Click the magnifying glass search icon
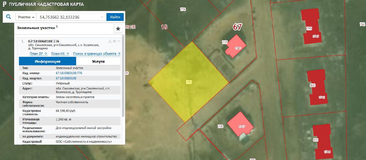 (9, 17)
